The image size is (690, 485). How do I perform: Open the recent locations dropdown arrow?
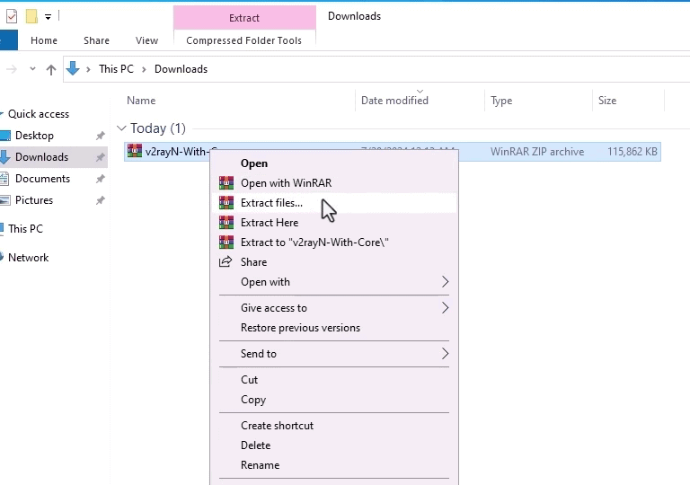(x=33, y=69)
